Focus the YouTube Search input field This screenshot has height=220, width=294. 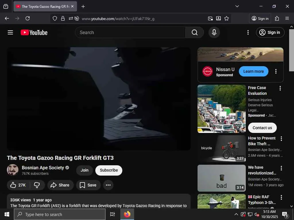coord(130,32)
